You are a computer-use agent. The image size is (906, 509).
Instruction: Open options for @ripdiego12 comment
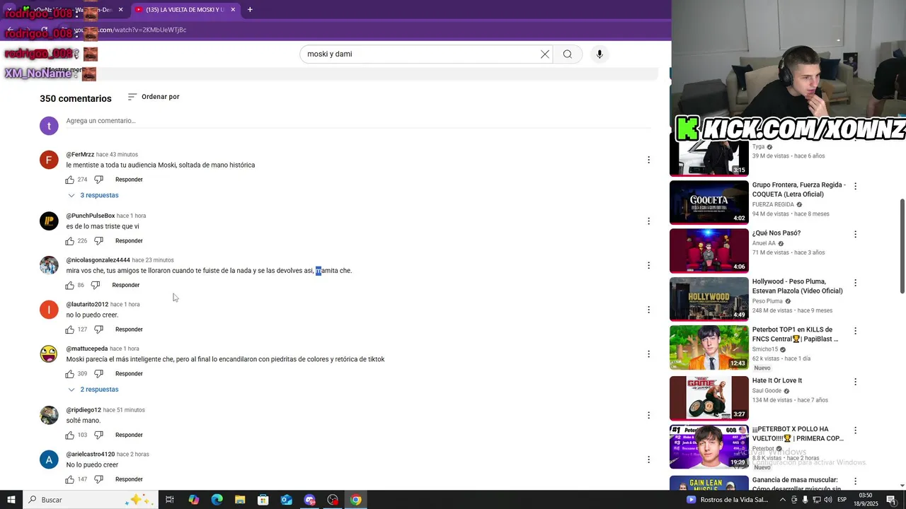tap(648, 415)
